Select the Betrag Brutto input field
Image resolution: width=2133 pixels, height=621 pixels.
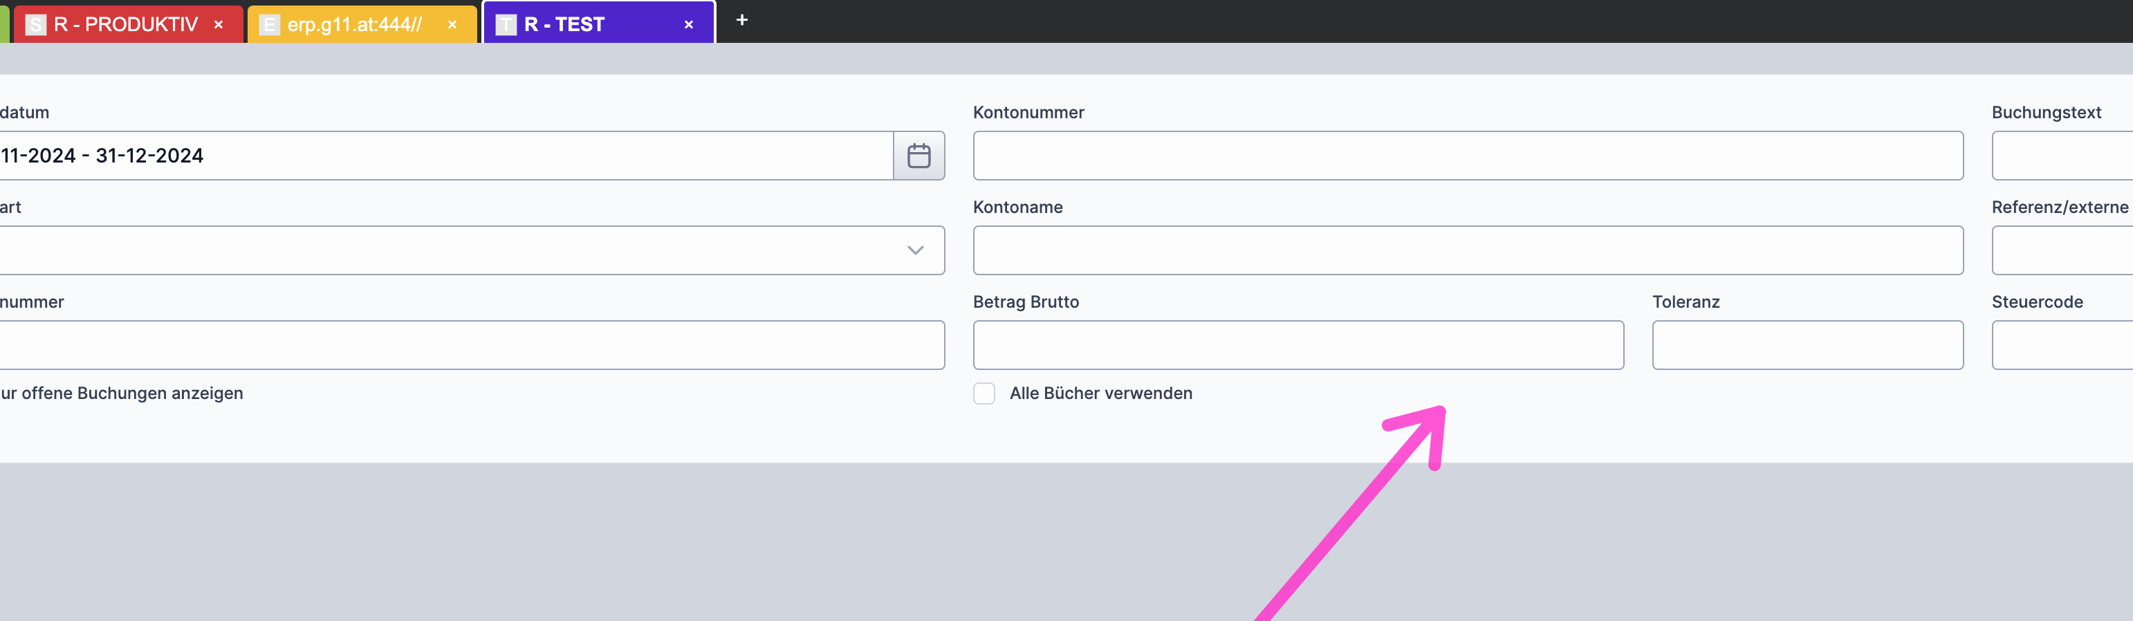click(x=1298, y=345)
